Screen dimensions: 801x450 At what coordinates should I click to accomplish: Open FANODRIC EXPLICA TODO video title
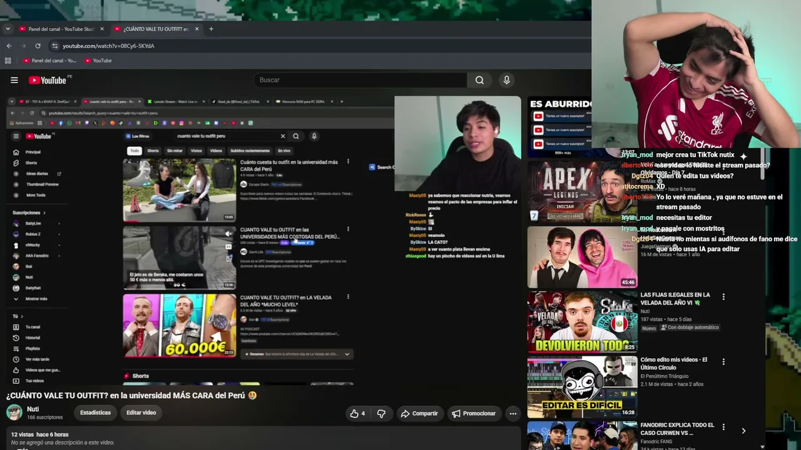point(677,429)
